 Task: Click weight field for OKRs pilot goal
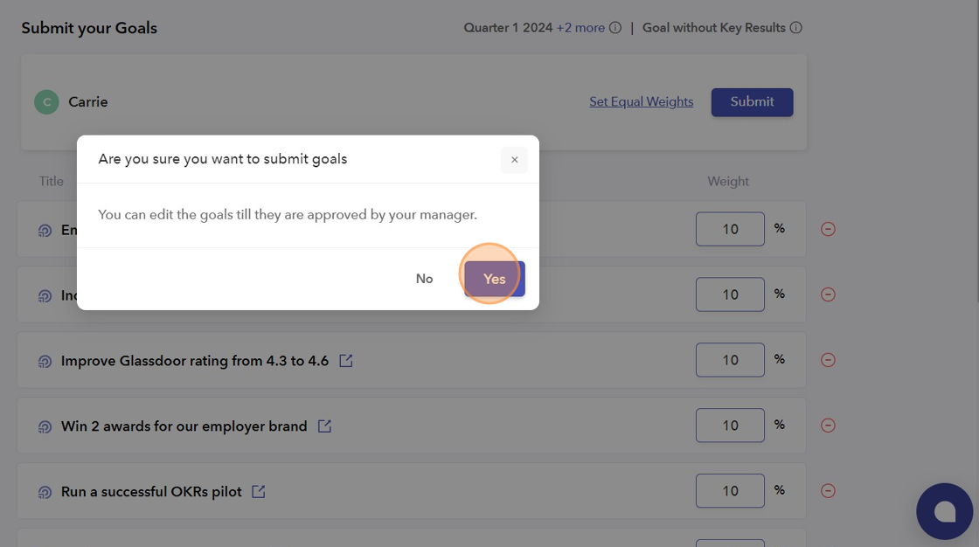pos(730,491)
